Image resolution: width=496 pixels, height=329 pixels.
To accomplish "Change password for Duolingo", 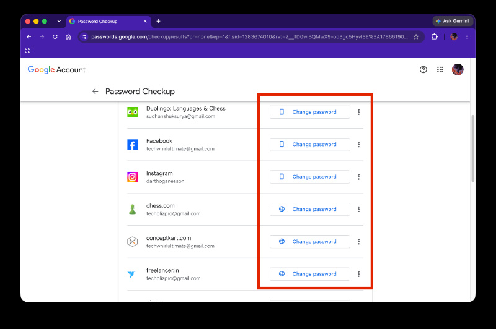I will pos(309,112).
